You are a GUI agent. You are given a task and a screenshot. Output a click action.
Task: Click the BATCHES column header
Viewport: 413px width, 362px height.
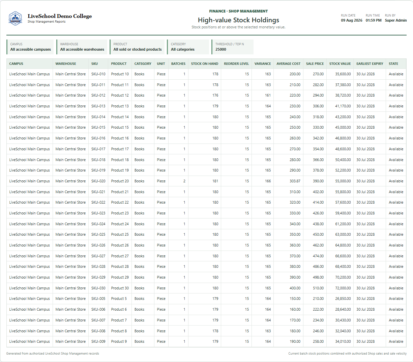coord(178,63)
